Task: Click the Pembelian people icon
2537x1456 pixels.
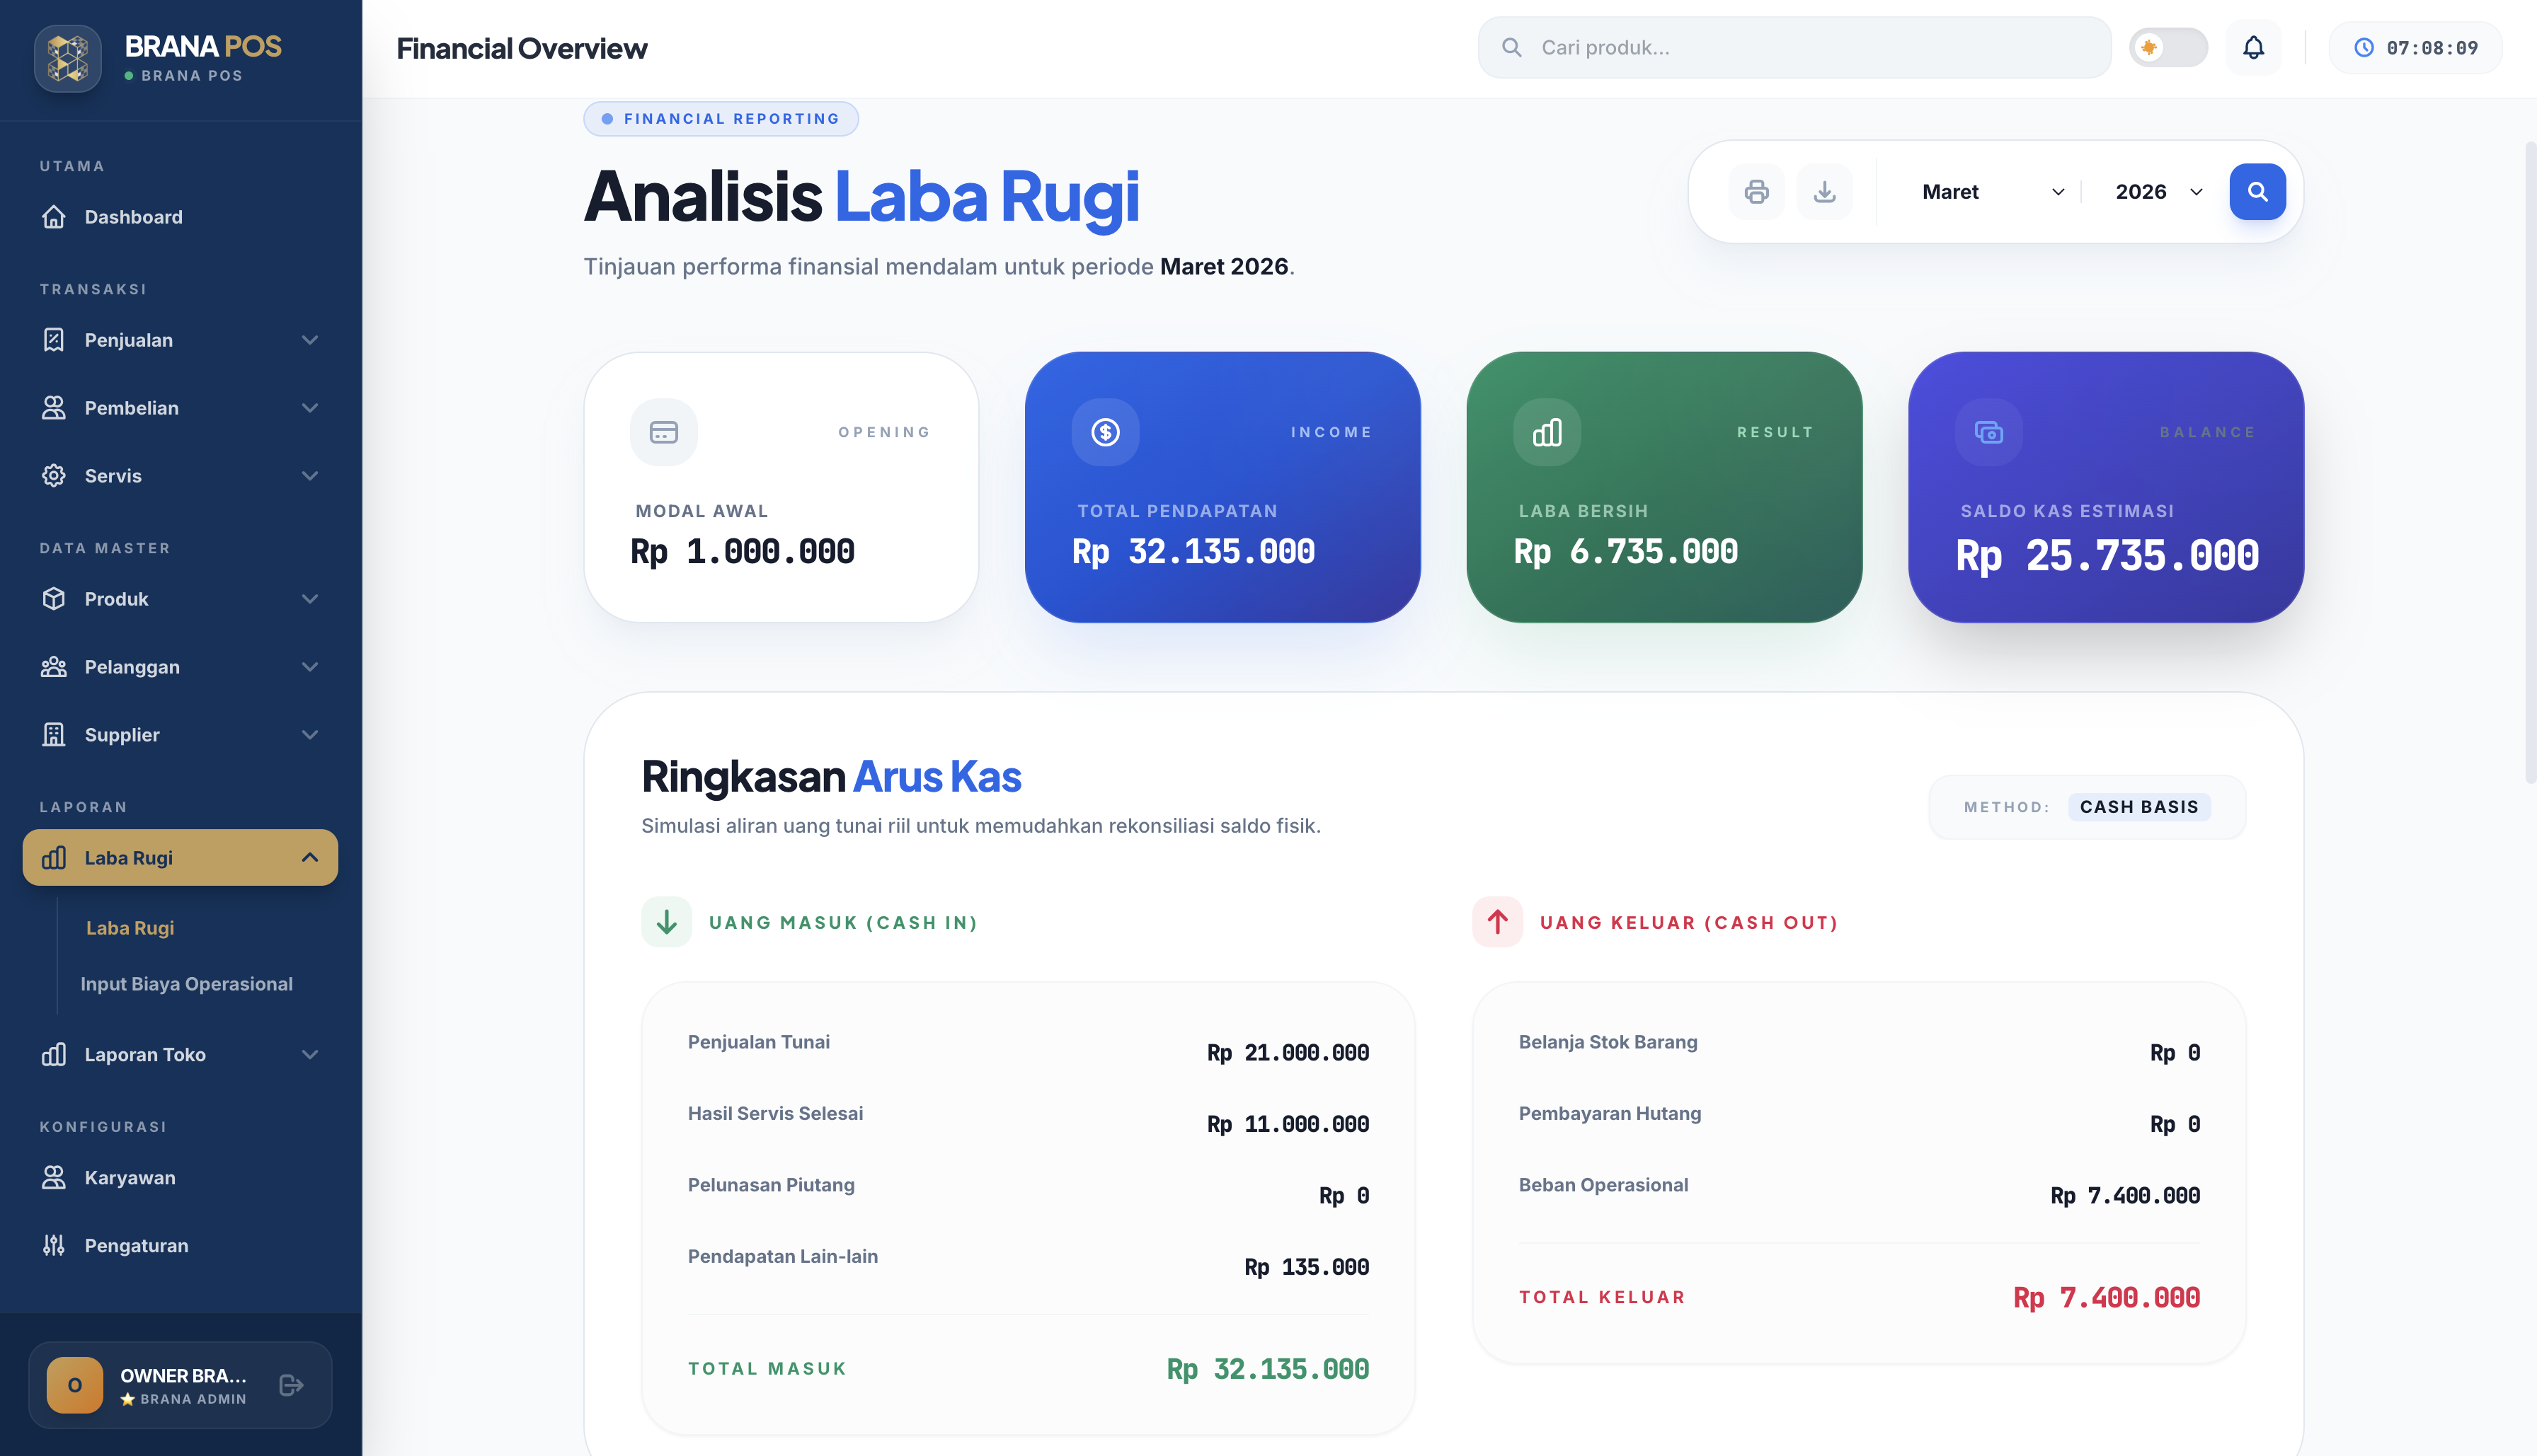Action: [54, 408]
